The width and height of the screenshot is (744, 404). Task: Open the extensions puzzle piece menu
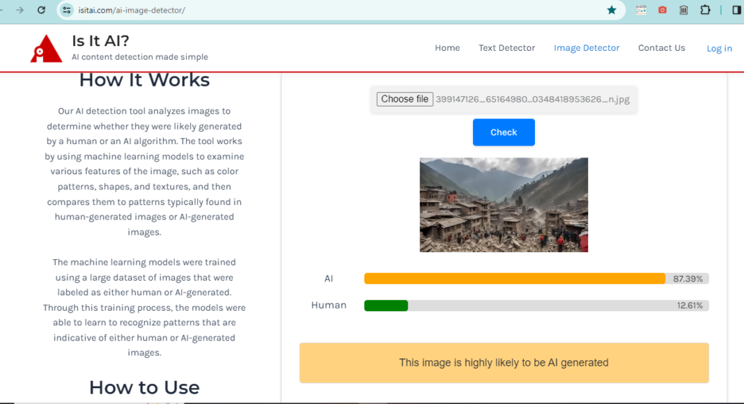pyautogui.click(x=706, y=10)
